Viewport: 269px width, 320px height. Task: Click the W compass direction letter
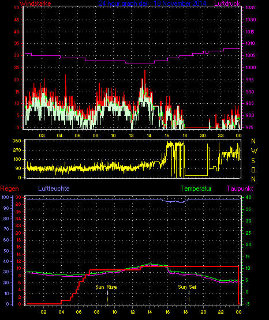pyautogui.click(x=254, y=151)
